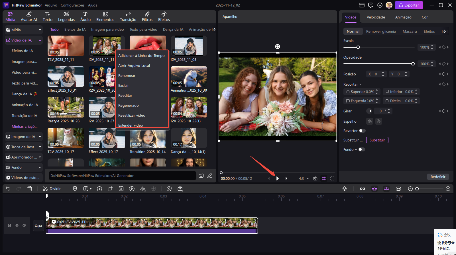Toggle the Reverter switch
The width and height of the screenshot is (456, 255).
[362, 131]
